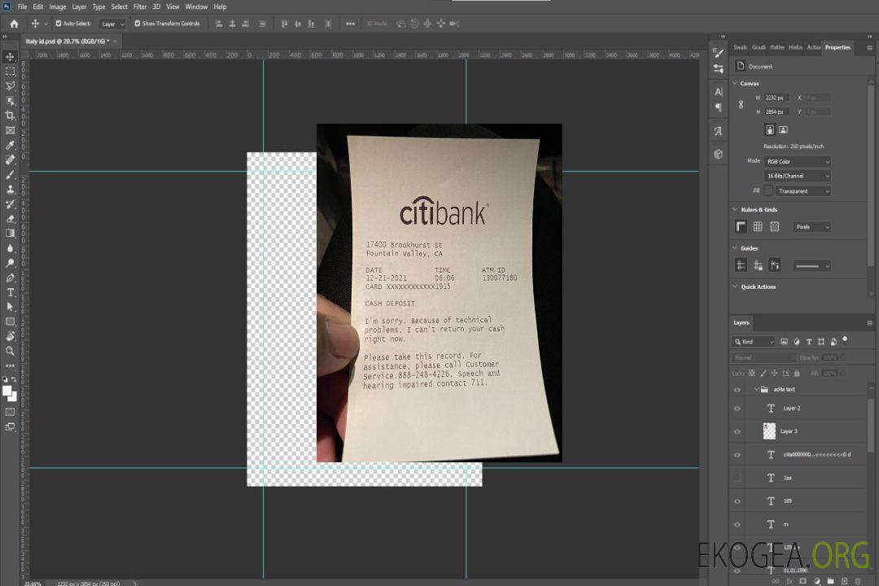This screenshot has height=586, width=879.
Task: Pick the Clone Stamp tool
Action: click(10, 189)
